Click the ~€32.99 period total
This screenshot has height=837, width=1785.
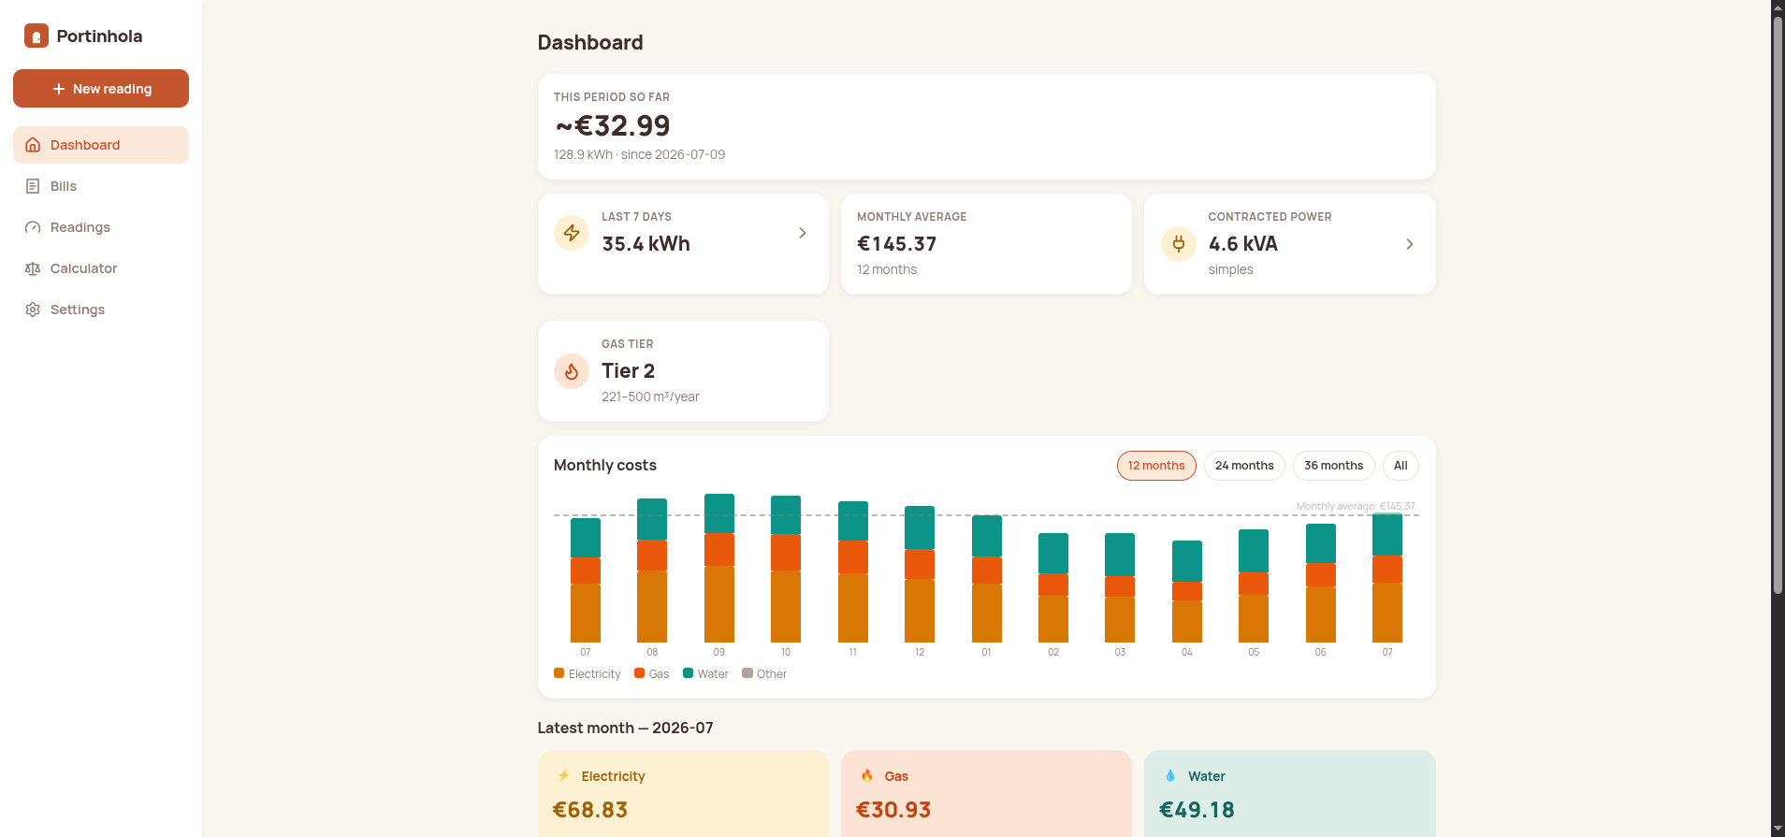[x=613, y=125]
